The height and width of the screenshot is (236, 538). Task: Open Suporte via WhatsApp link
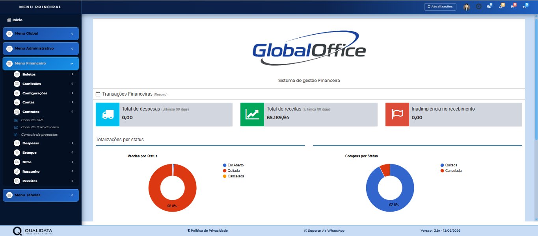[x=324, y=230]
